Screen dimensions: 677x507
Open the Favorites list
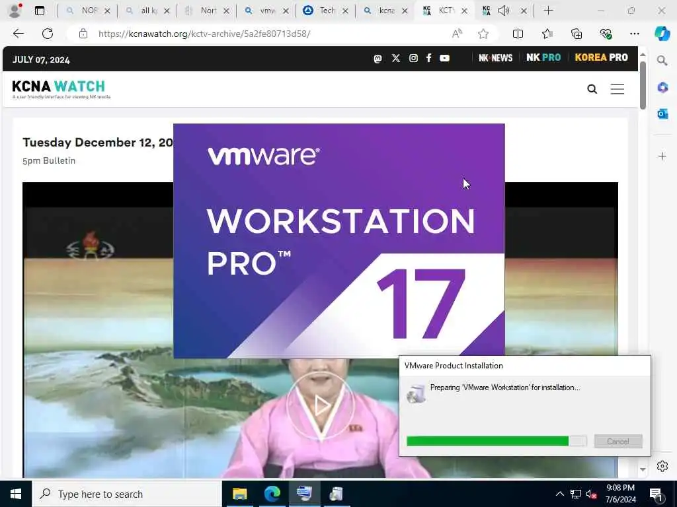click(x=547, y=34)
